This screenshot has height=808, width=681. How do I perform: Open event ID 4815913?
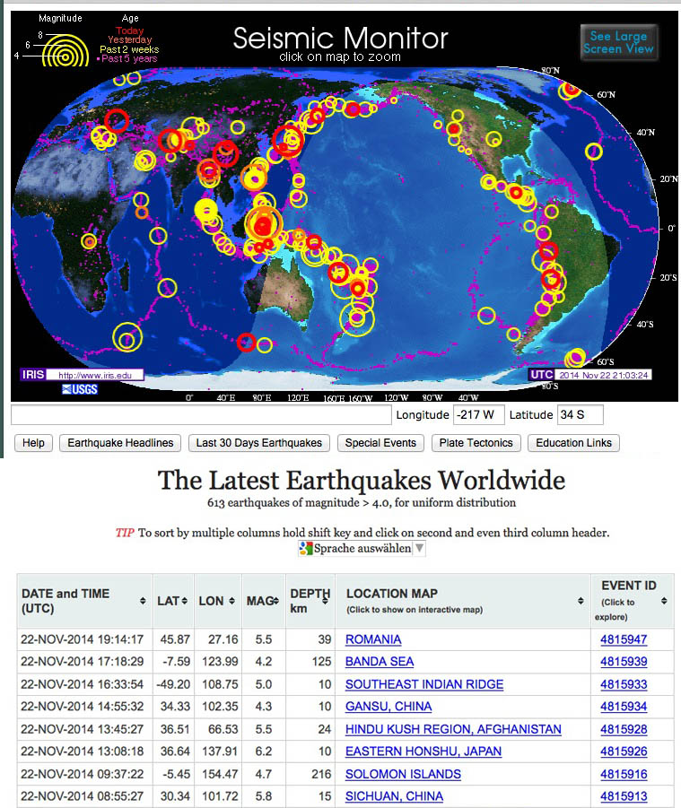[624, 796]
